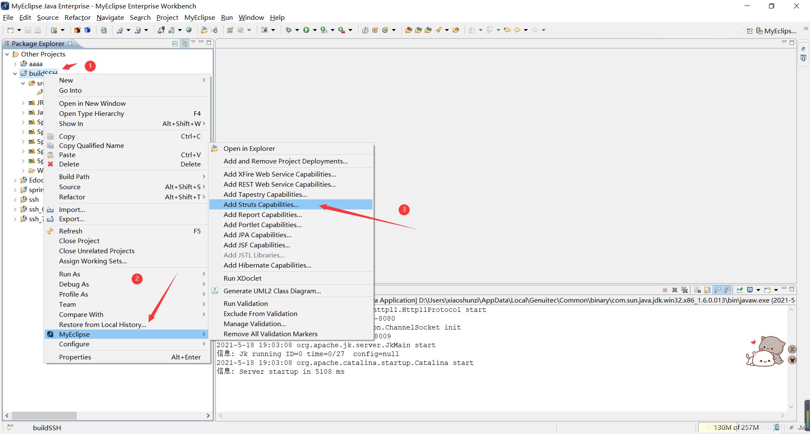Click the MyEclipse perspective button
Screen dimensions: 810x434
776,31
